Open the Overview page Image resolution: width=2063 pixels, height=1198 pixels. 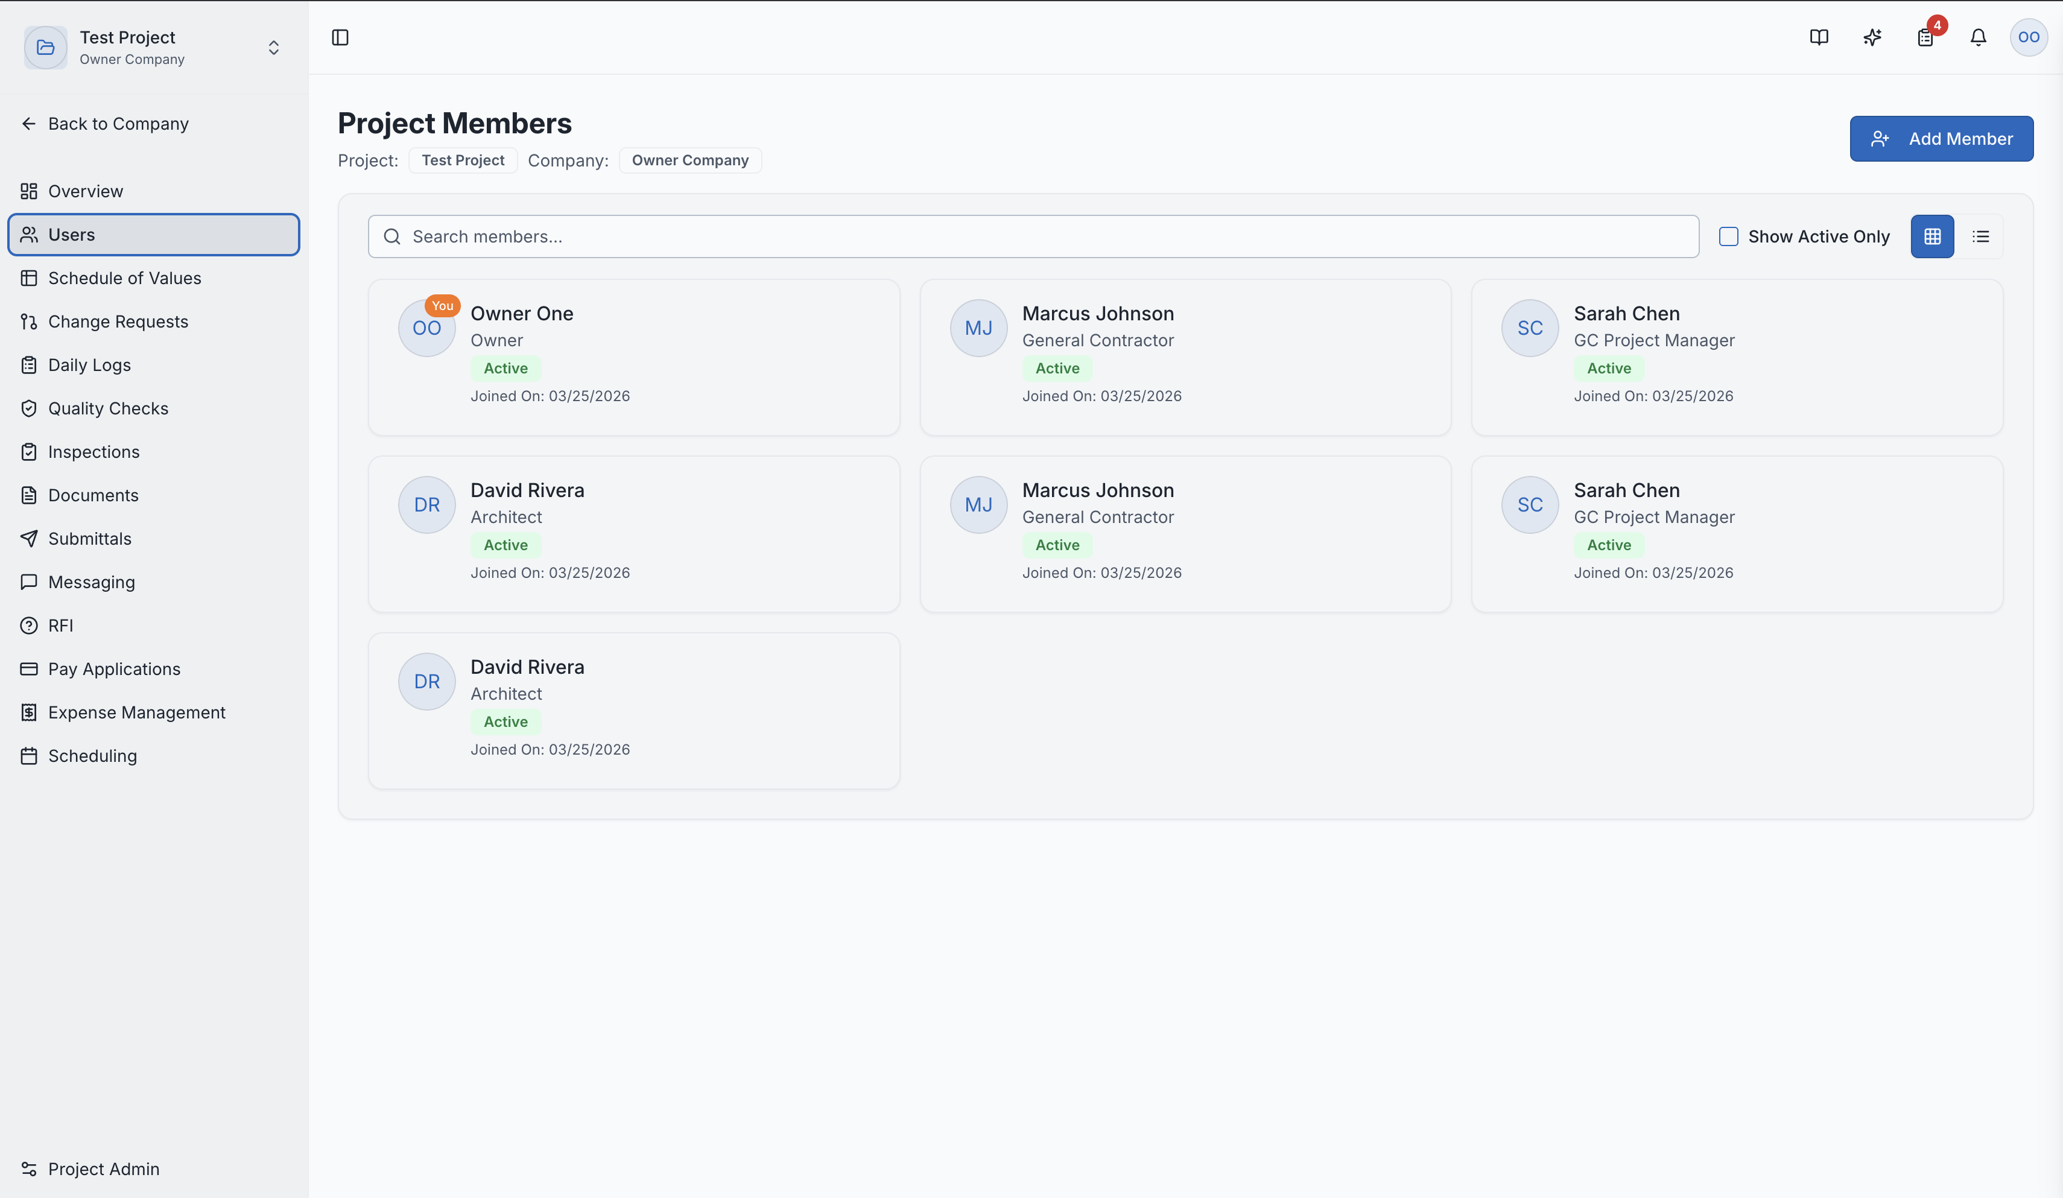point(154,191)
